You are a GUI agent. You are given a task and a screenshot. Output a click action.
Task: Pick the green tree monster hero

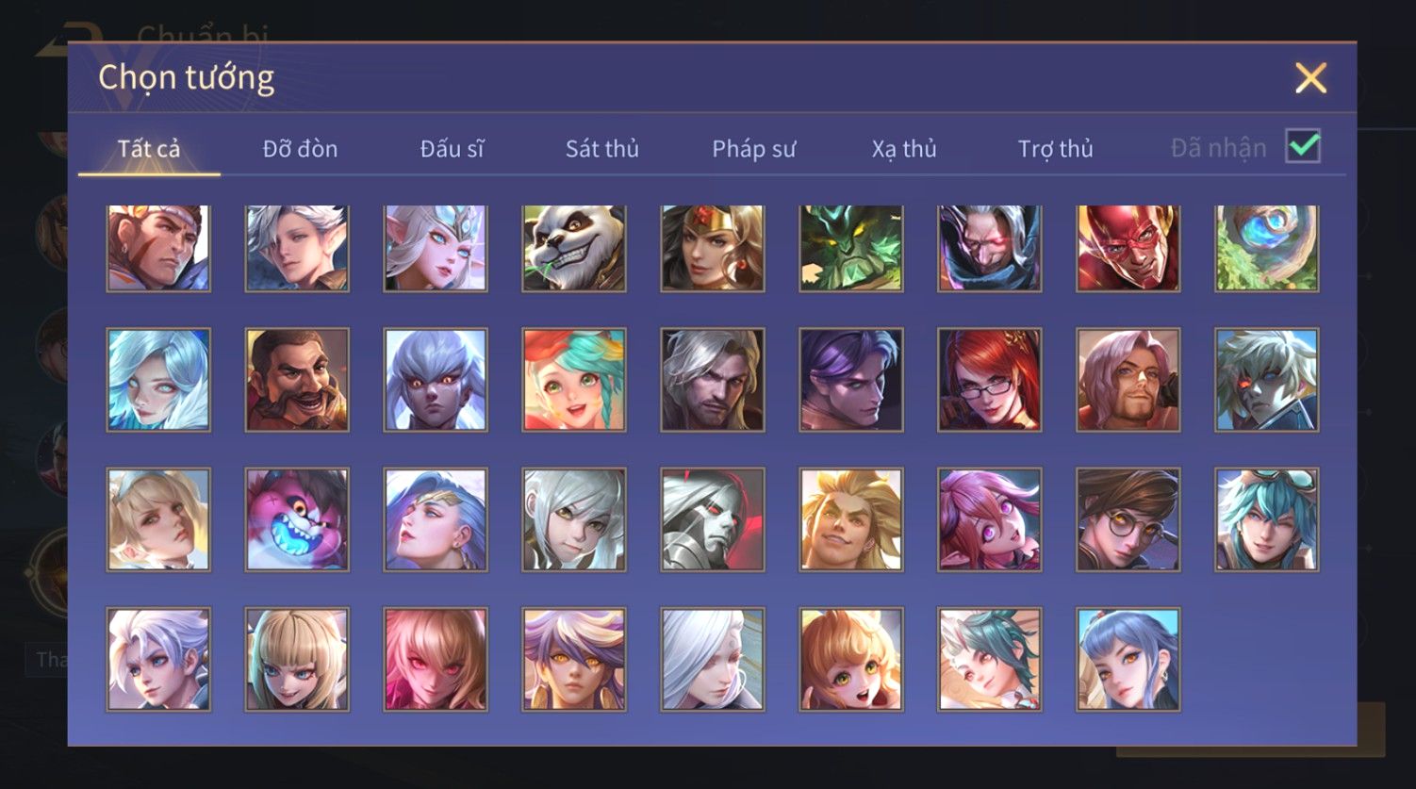(851, 248)
